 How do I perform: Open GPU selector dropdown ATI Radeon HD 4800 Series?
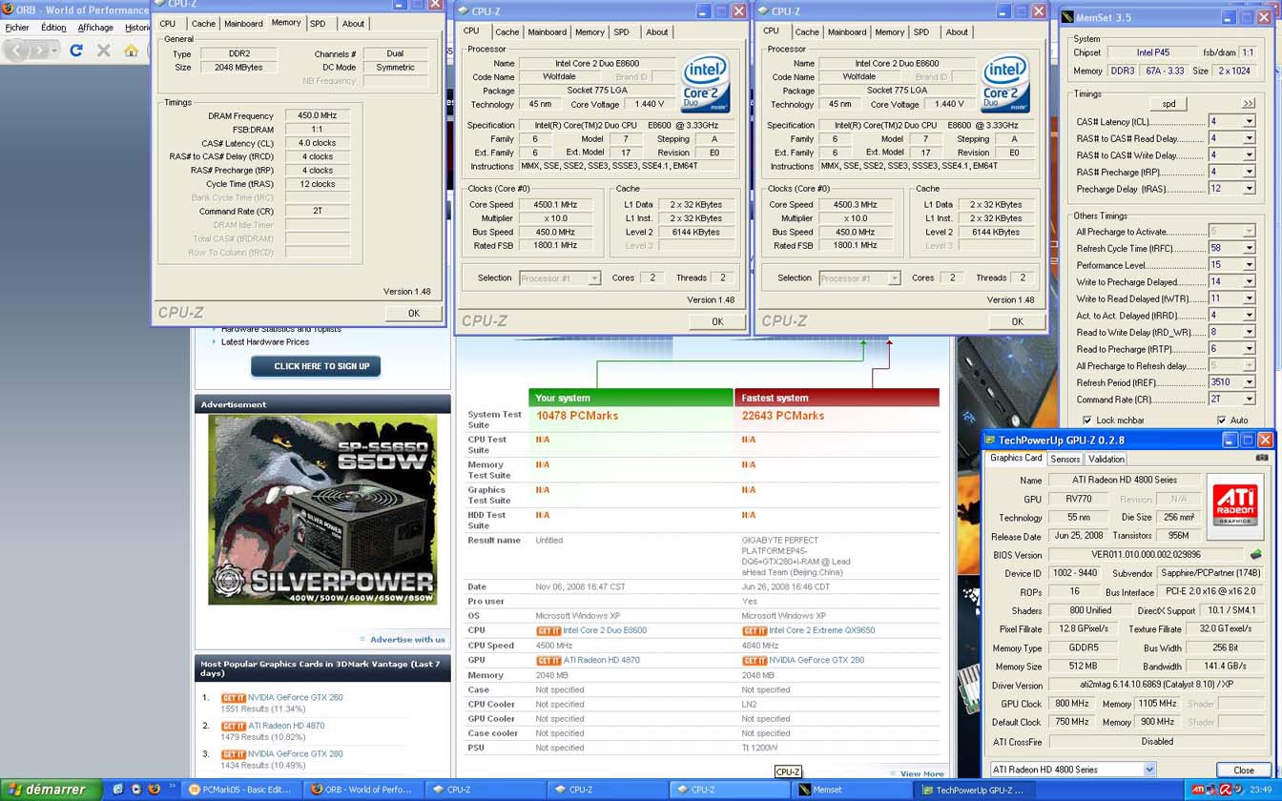1148,770
